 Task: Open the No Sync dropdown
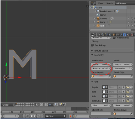[55, 116]
